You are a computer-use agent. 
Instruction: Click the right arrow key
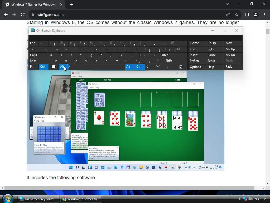(167, 67)
